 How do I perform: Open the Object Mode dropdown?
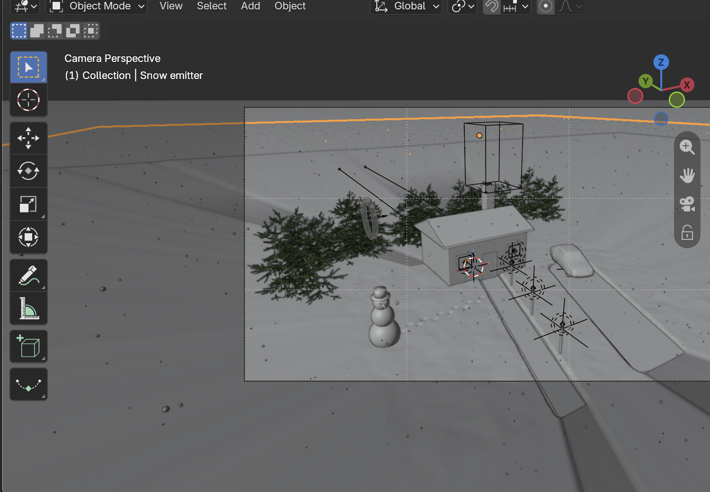[x=97, y=6]
